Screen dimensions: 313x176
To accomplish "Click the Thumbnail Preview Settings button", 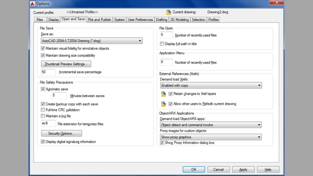I will point(66,64).
